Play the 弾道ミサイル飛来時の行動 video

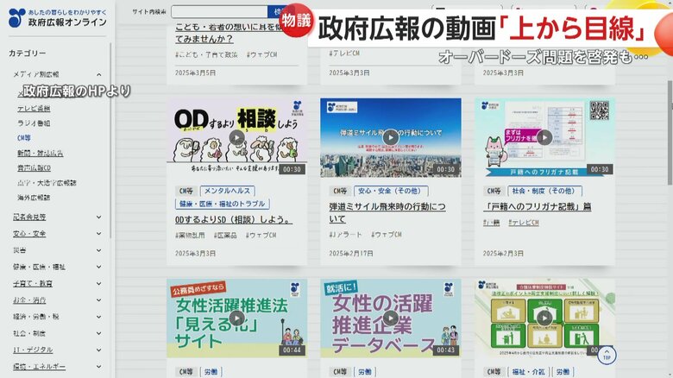pos(390,137)
